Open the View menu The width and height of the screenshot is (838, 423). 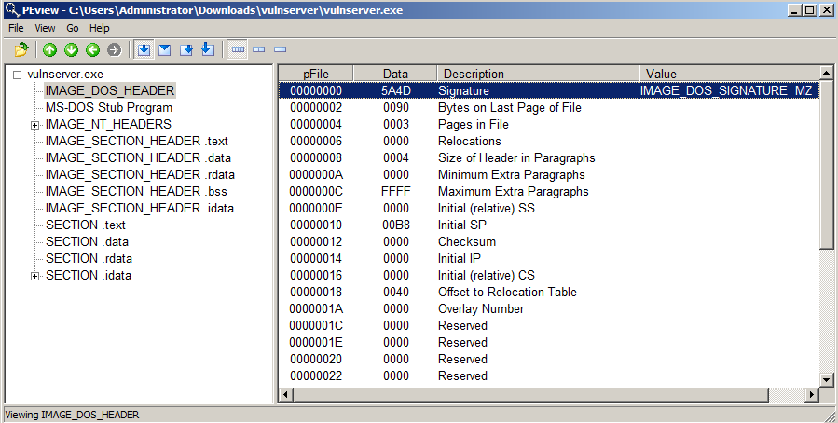tap(45, 29)
